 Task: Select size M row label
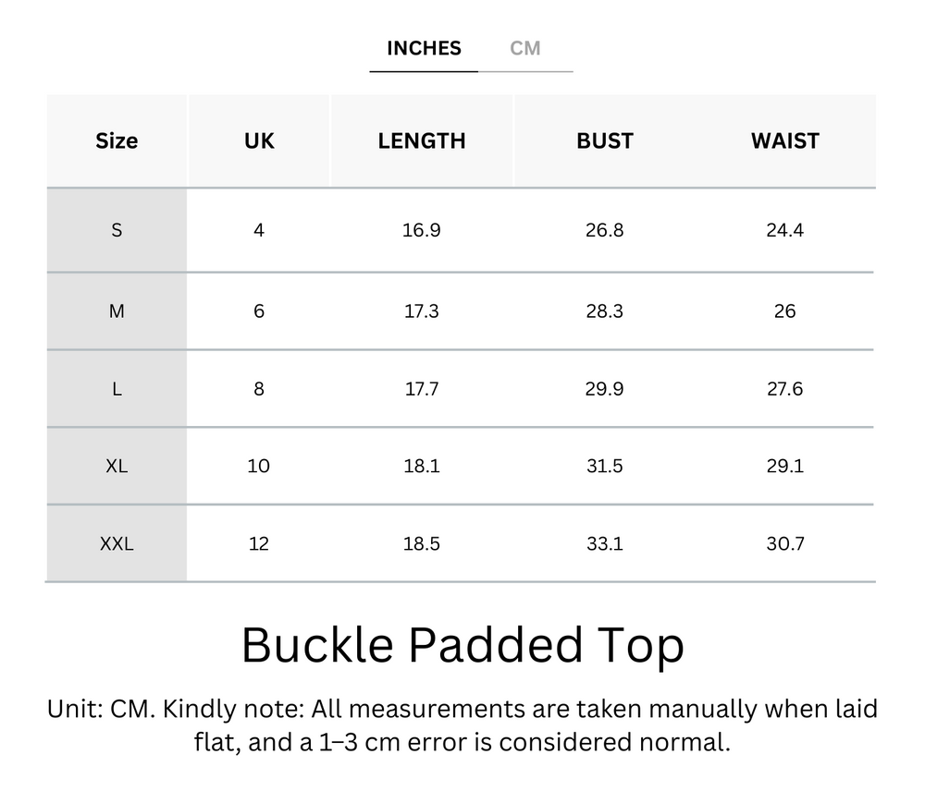(117, 310)
